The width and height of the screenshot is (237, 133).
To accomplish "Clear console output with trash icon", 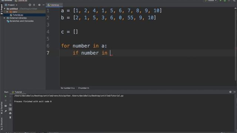I will pos(10,117).
